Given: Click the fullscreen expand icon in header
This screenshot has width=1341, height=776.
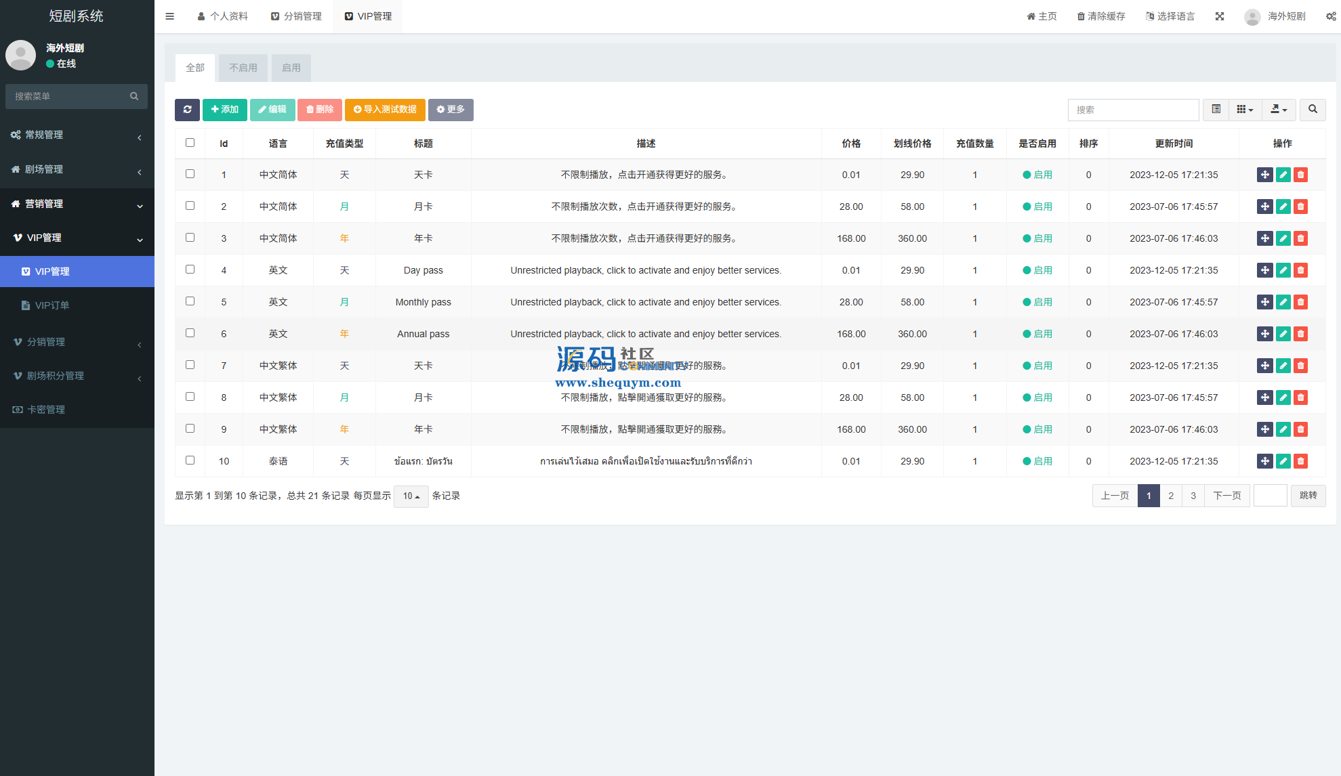Looking at the screenshot, I should [1220, 16].
